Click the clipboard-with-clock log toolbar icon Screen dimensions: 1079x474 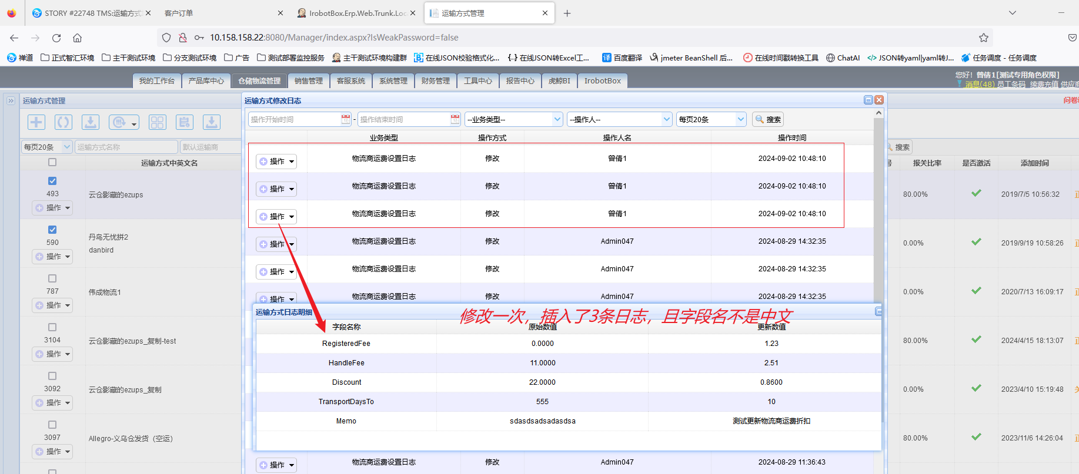pos(185,122)
